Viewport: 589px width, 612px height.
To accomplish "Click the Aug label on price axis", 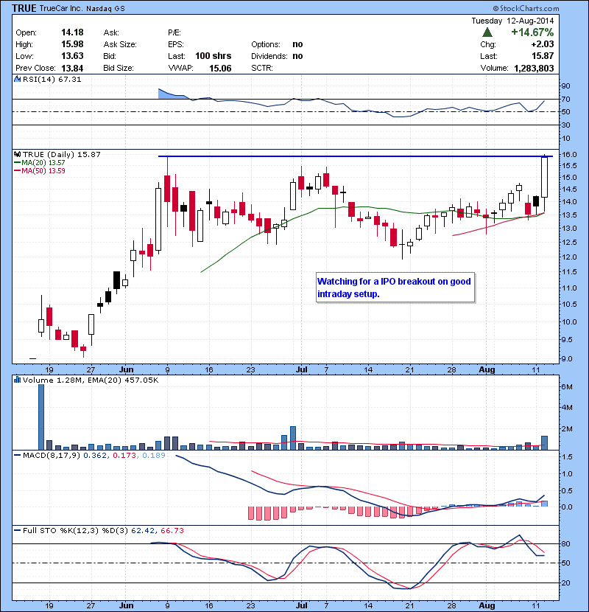I will click(x=487, y=369).
